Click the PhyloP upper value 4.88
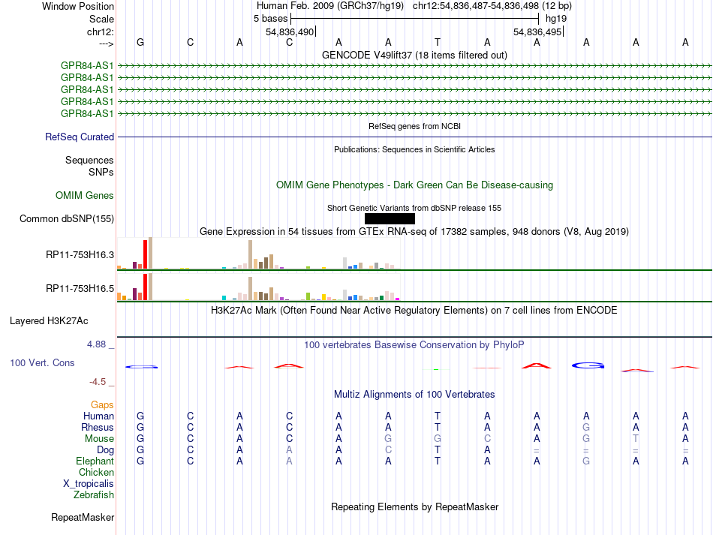The width and height of the screenshot is (713, 535). coord(96,344)
